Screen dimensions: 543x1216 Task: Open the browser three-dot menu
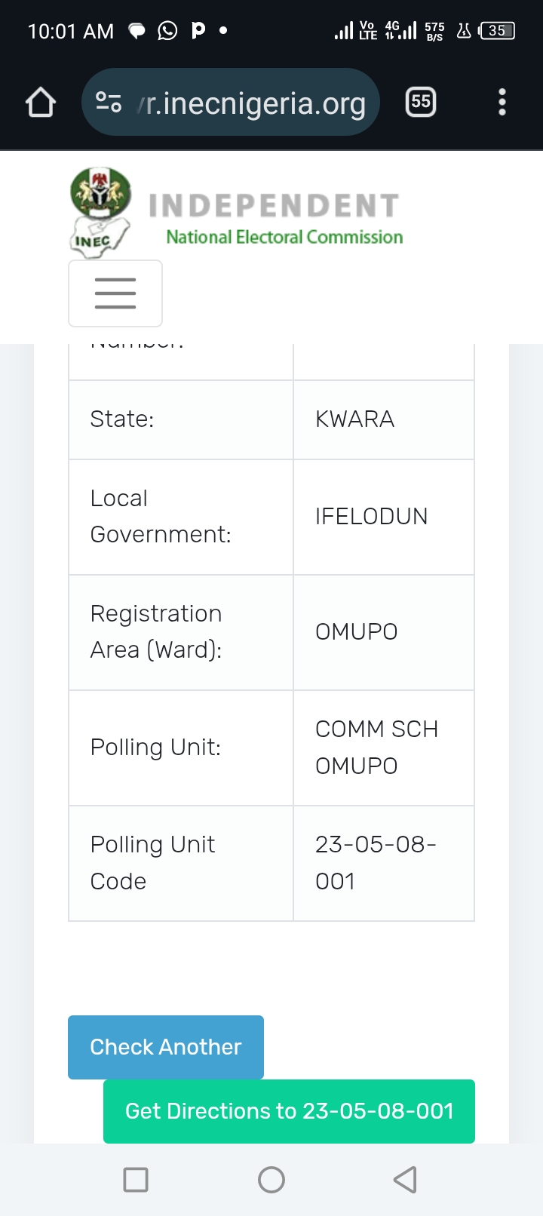point(502,102)
